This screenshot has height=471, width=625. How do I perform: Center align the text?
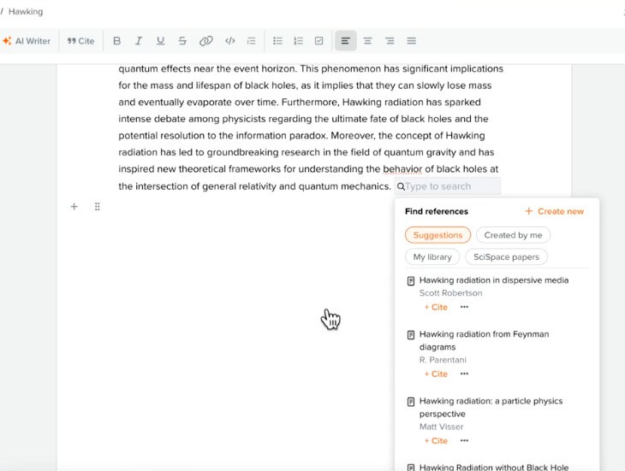367,41
